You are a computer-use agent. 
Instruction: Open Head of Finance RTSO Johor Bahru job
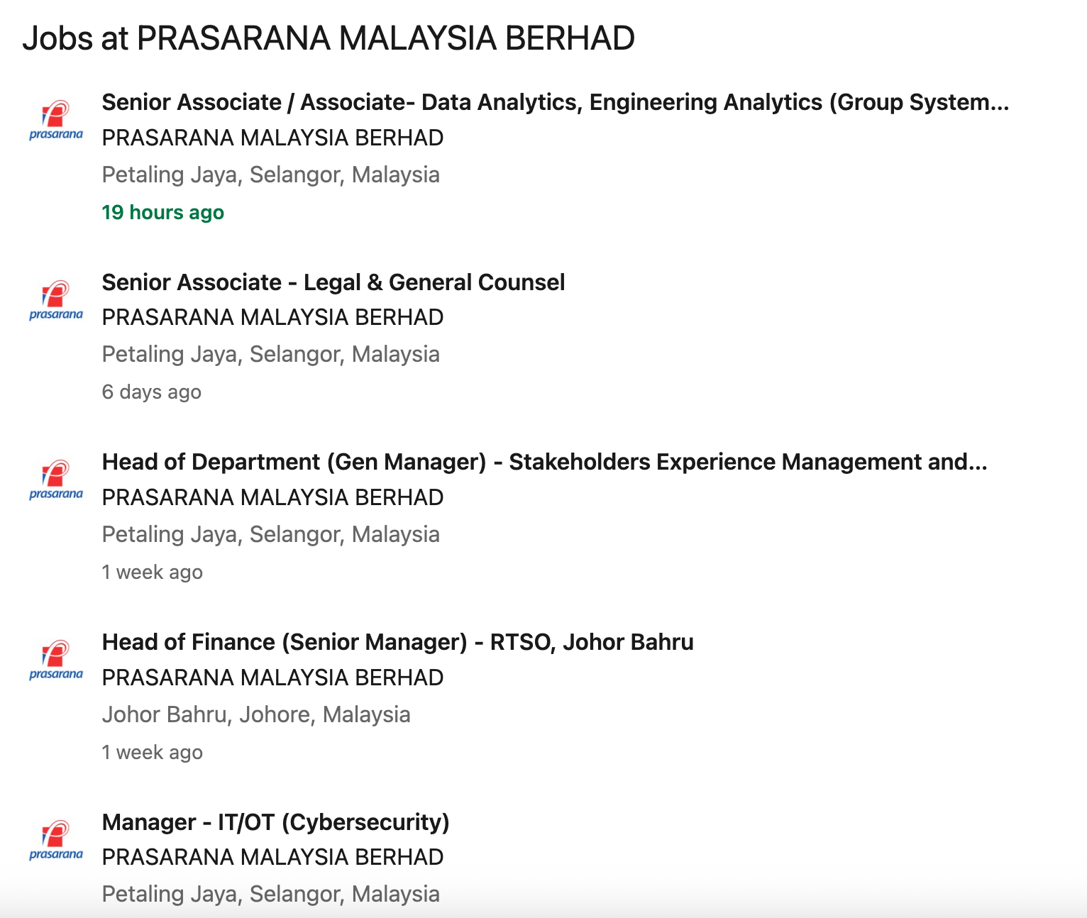coord(397,642)
